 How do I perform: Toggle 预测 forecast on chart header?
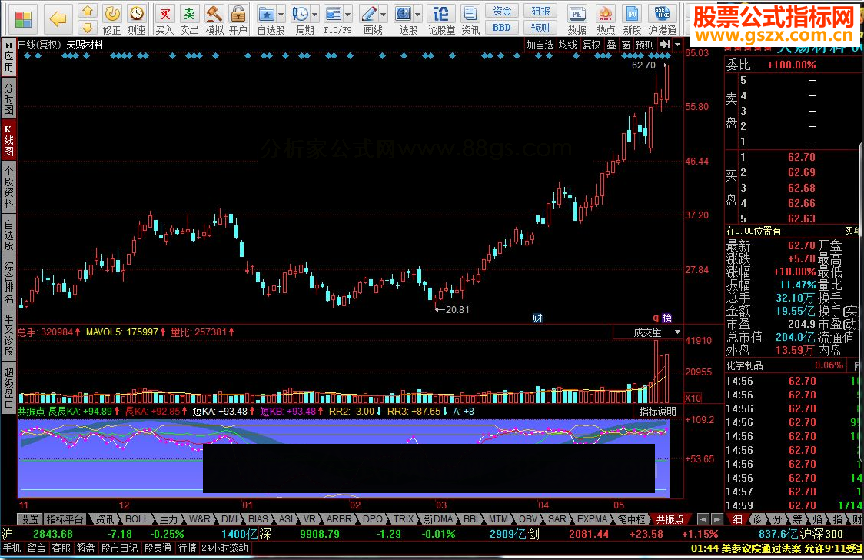click(x=645, y=45)
